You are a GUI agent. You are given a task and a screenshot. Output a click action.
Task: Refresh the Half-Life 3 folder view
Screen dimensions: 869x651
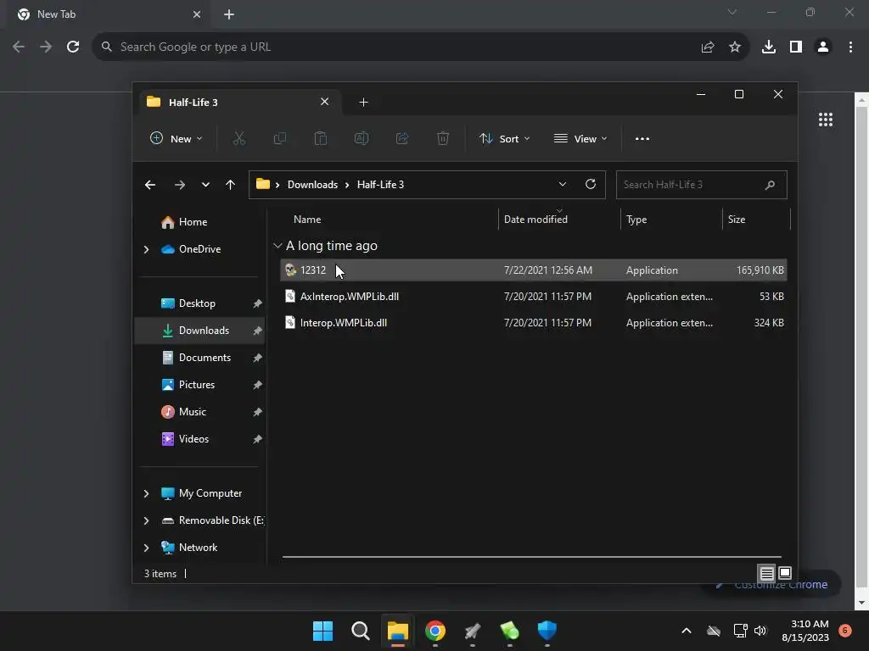coord(591,184)
